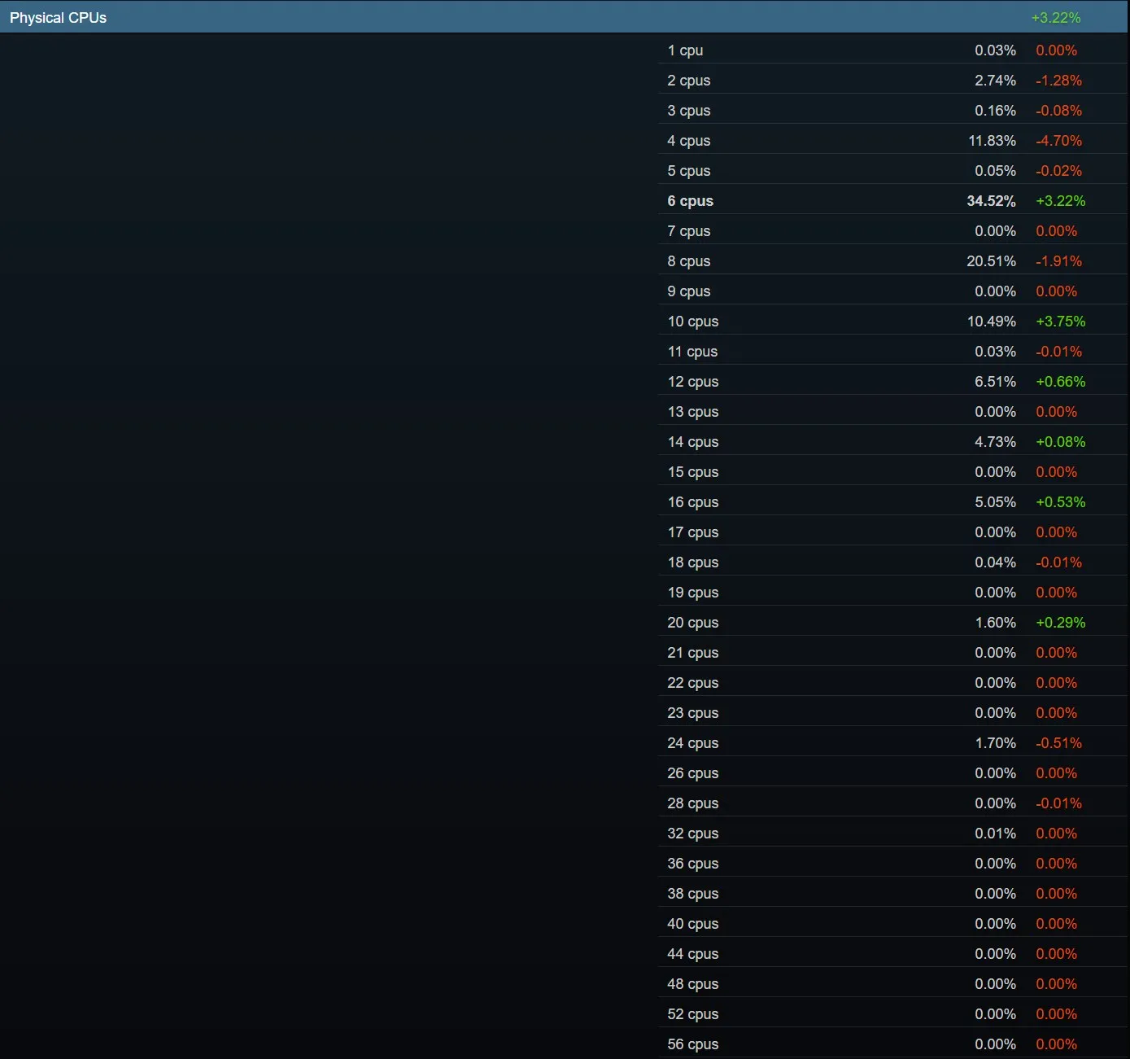The image size is (1130, 1059).
Task: Click 2.74% share in 2 cpus row
Action: 995,81
